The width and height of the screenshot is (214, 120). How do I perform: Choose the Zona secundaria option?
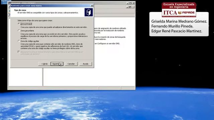pos(19,31)
